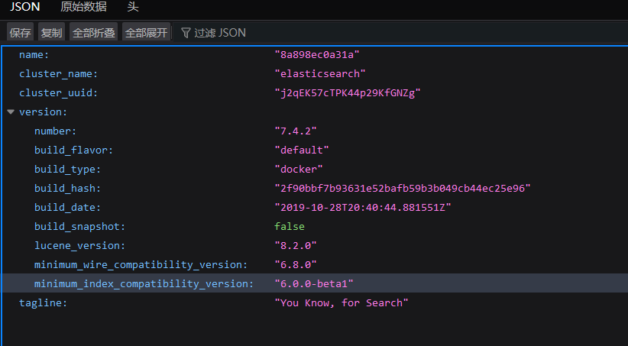Select the build_flavor key
Viewport: 628px width, 346px height.
73,150
